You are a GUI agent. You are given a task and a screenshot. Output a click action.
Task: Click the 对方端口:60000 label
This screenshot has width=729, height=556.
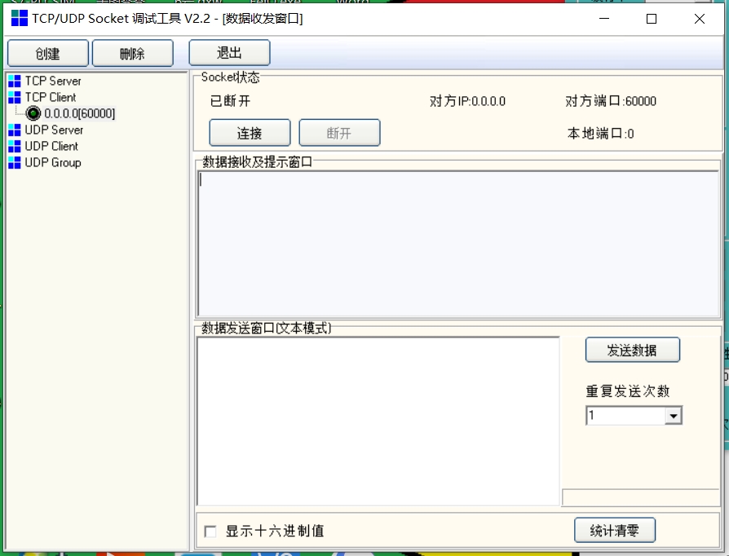pos(611,101)
